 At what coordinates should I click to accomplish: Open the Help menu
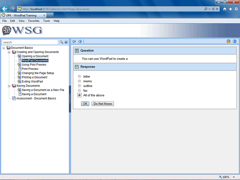pos(57,21)
